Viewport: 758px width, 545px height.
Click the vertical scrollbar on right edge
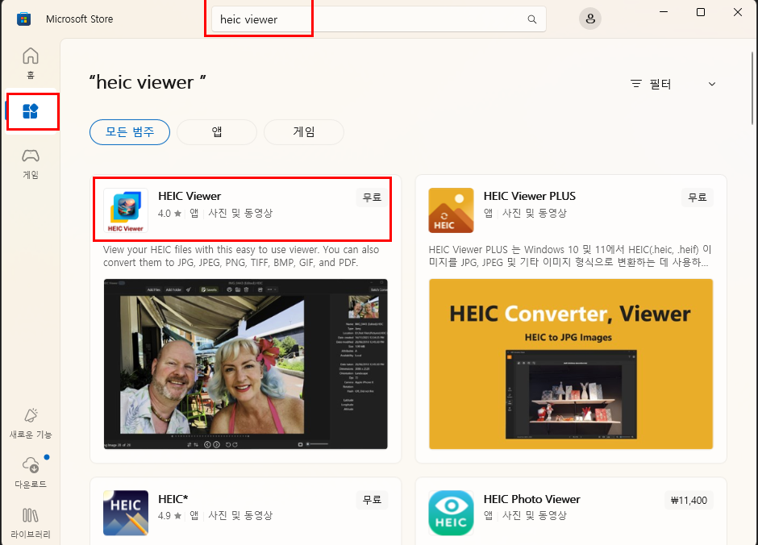[x=752, y=88]
